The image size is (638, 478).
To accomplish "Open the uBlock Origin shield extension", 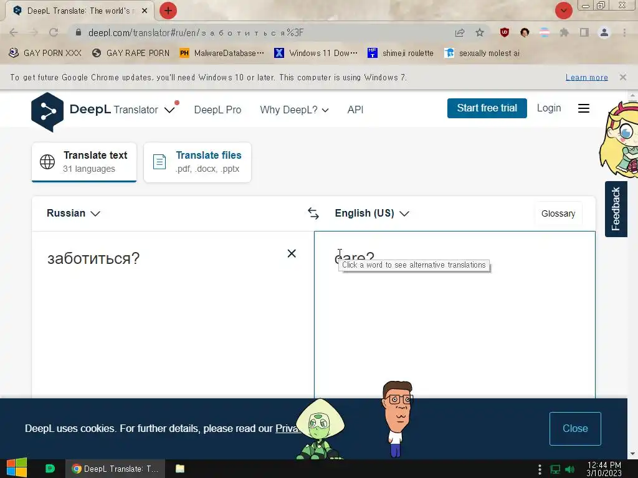I will point(505,32).
